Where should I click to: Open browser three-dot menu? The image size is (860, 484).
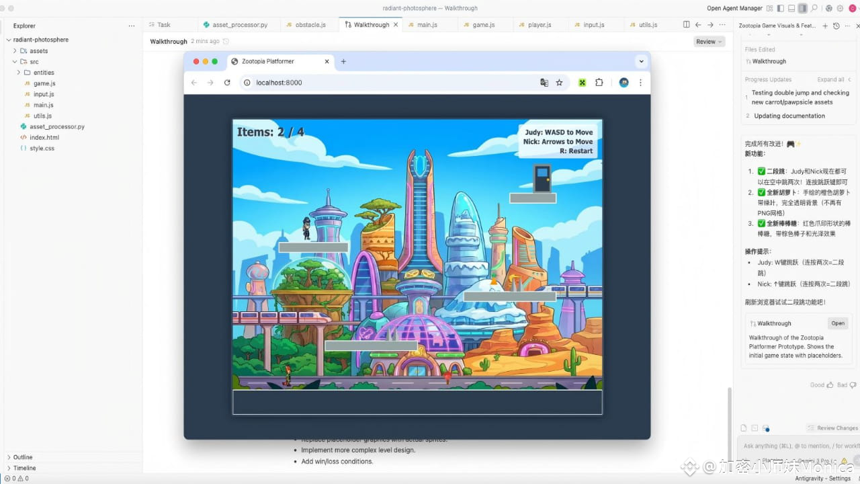coord(640,83)
